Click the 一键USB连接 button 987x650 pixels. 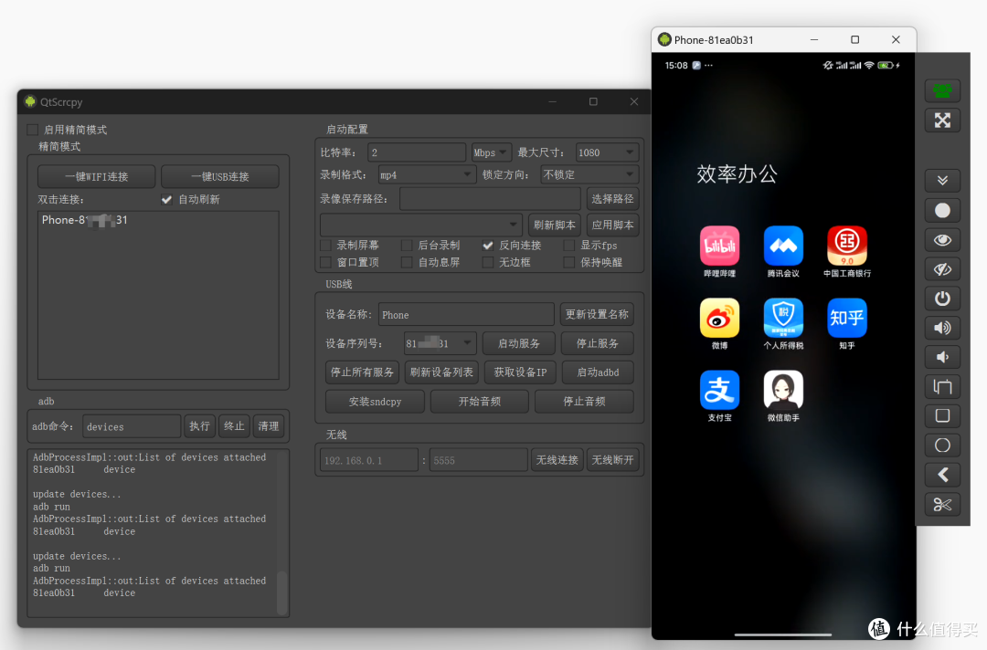click(x=219, y=176)
